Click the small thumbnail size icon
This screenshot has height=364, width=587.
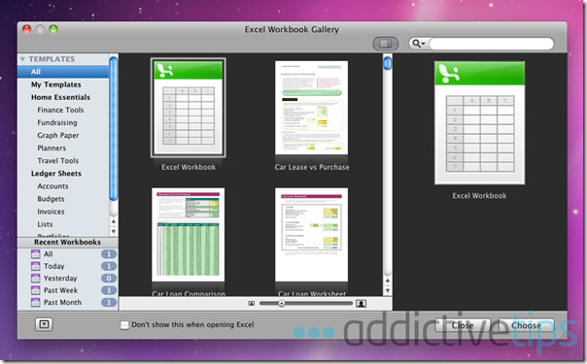(x=251, y=304)
